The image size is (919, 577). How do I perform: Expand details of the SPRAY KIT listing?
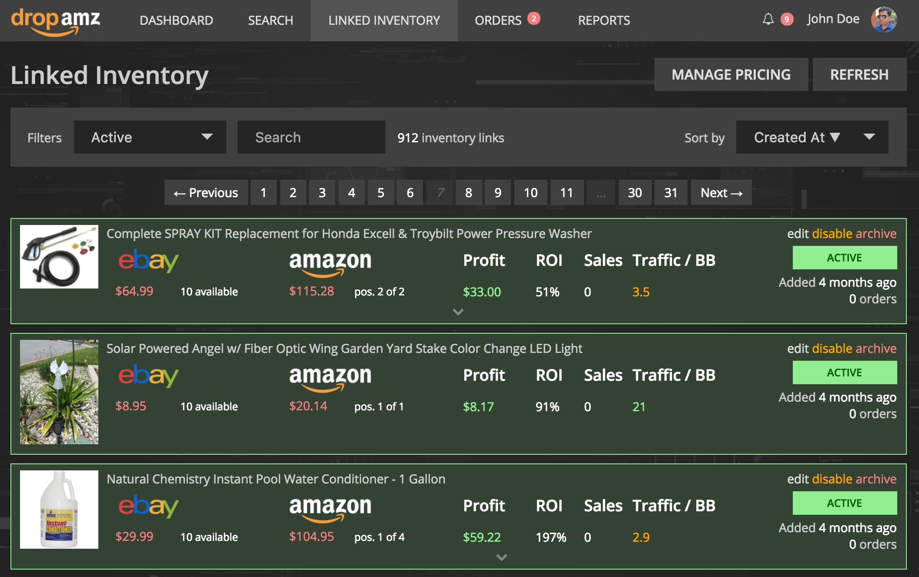click(x=458, y=312)
